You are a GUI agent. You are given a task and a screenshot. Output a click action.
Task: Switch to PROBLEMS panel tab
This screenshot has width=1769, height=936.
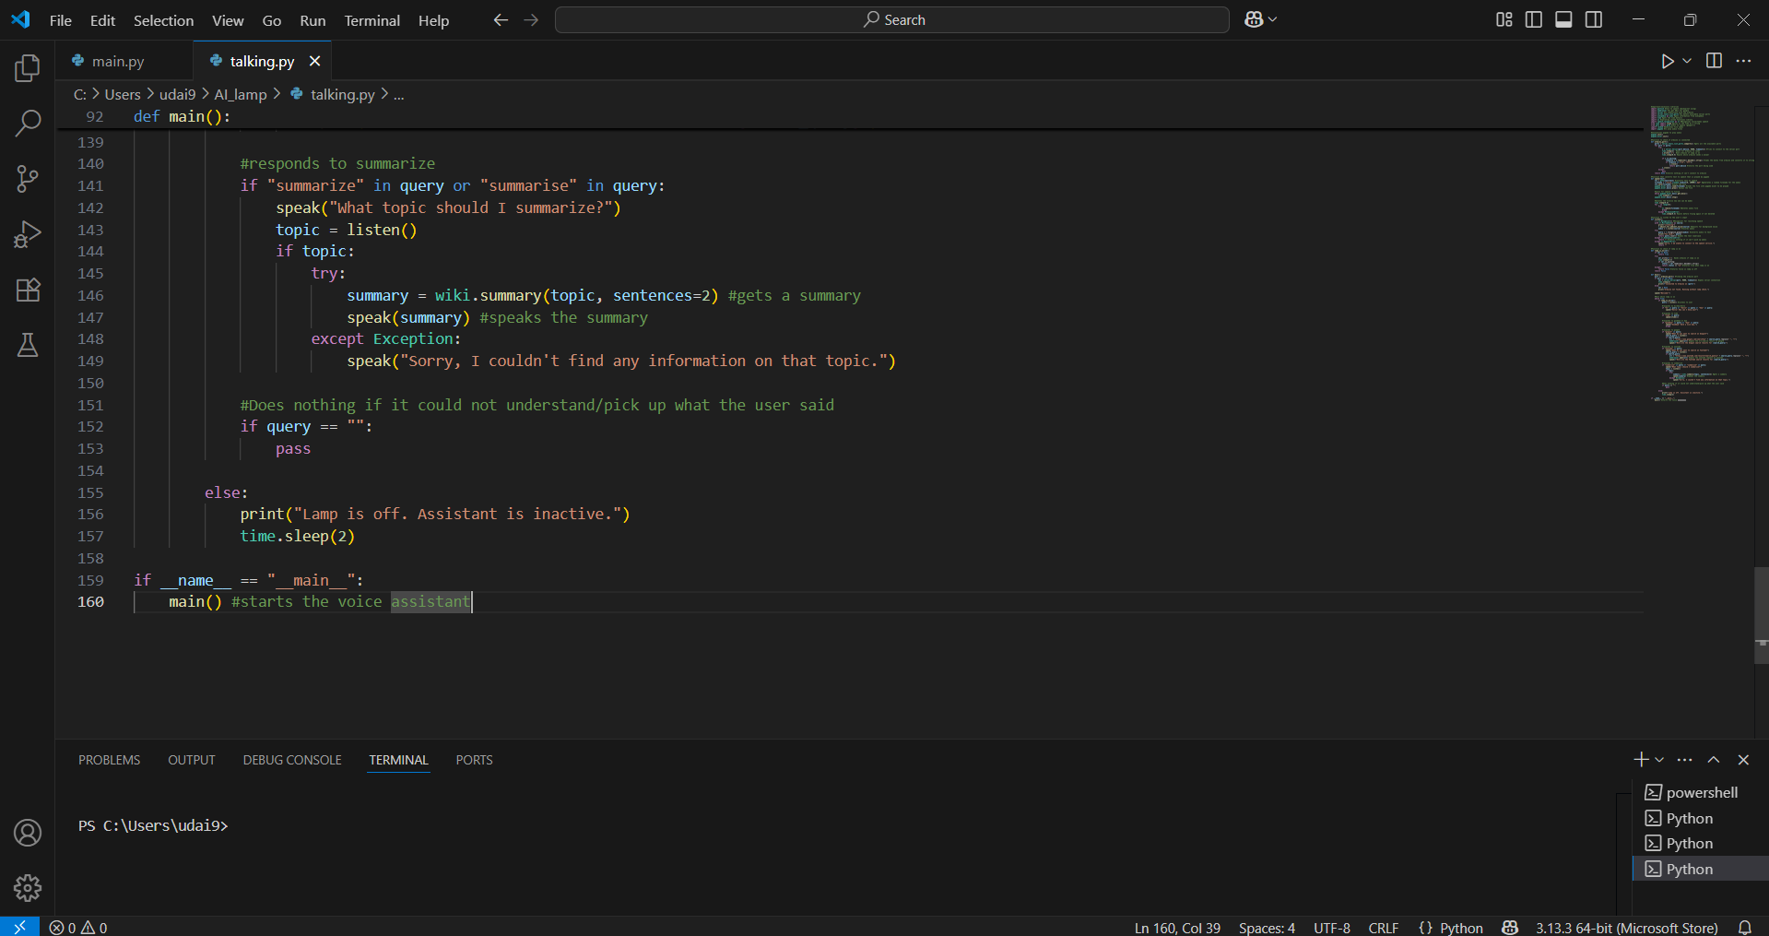(110, 760)
